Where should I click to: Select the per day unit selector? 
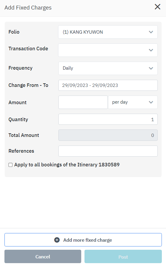point(133,102)
